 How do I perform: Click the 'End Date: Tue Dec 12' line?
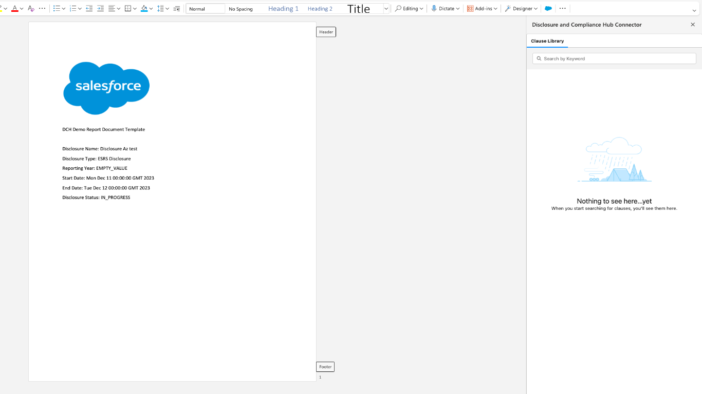106,188
